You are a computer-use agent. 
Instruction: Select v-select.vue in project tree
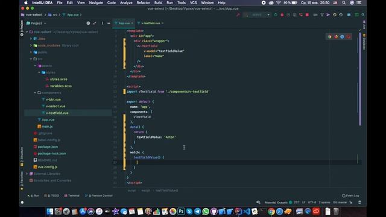[x=55, y=106]
